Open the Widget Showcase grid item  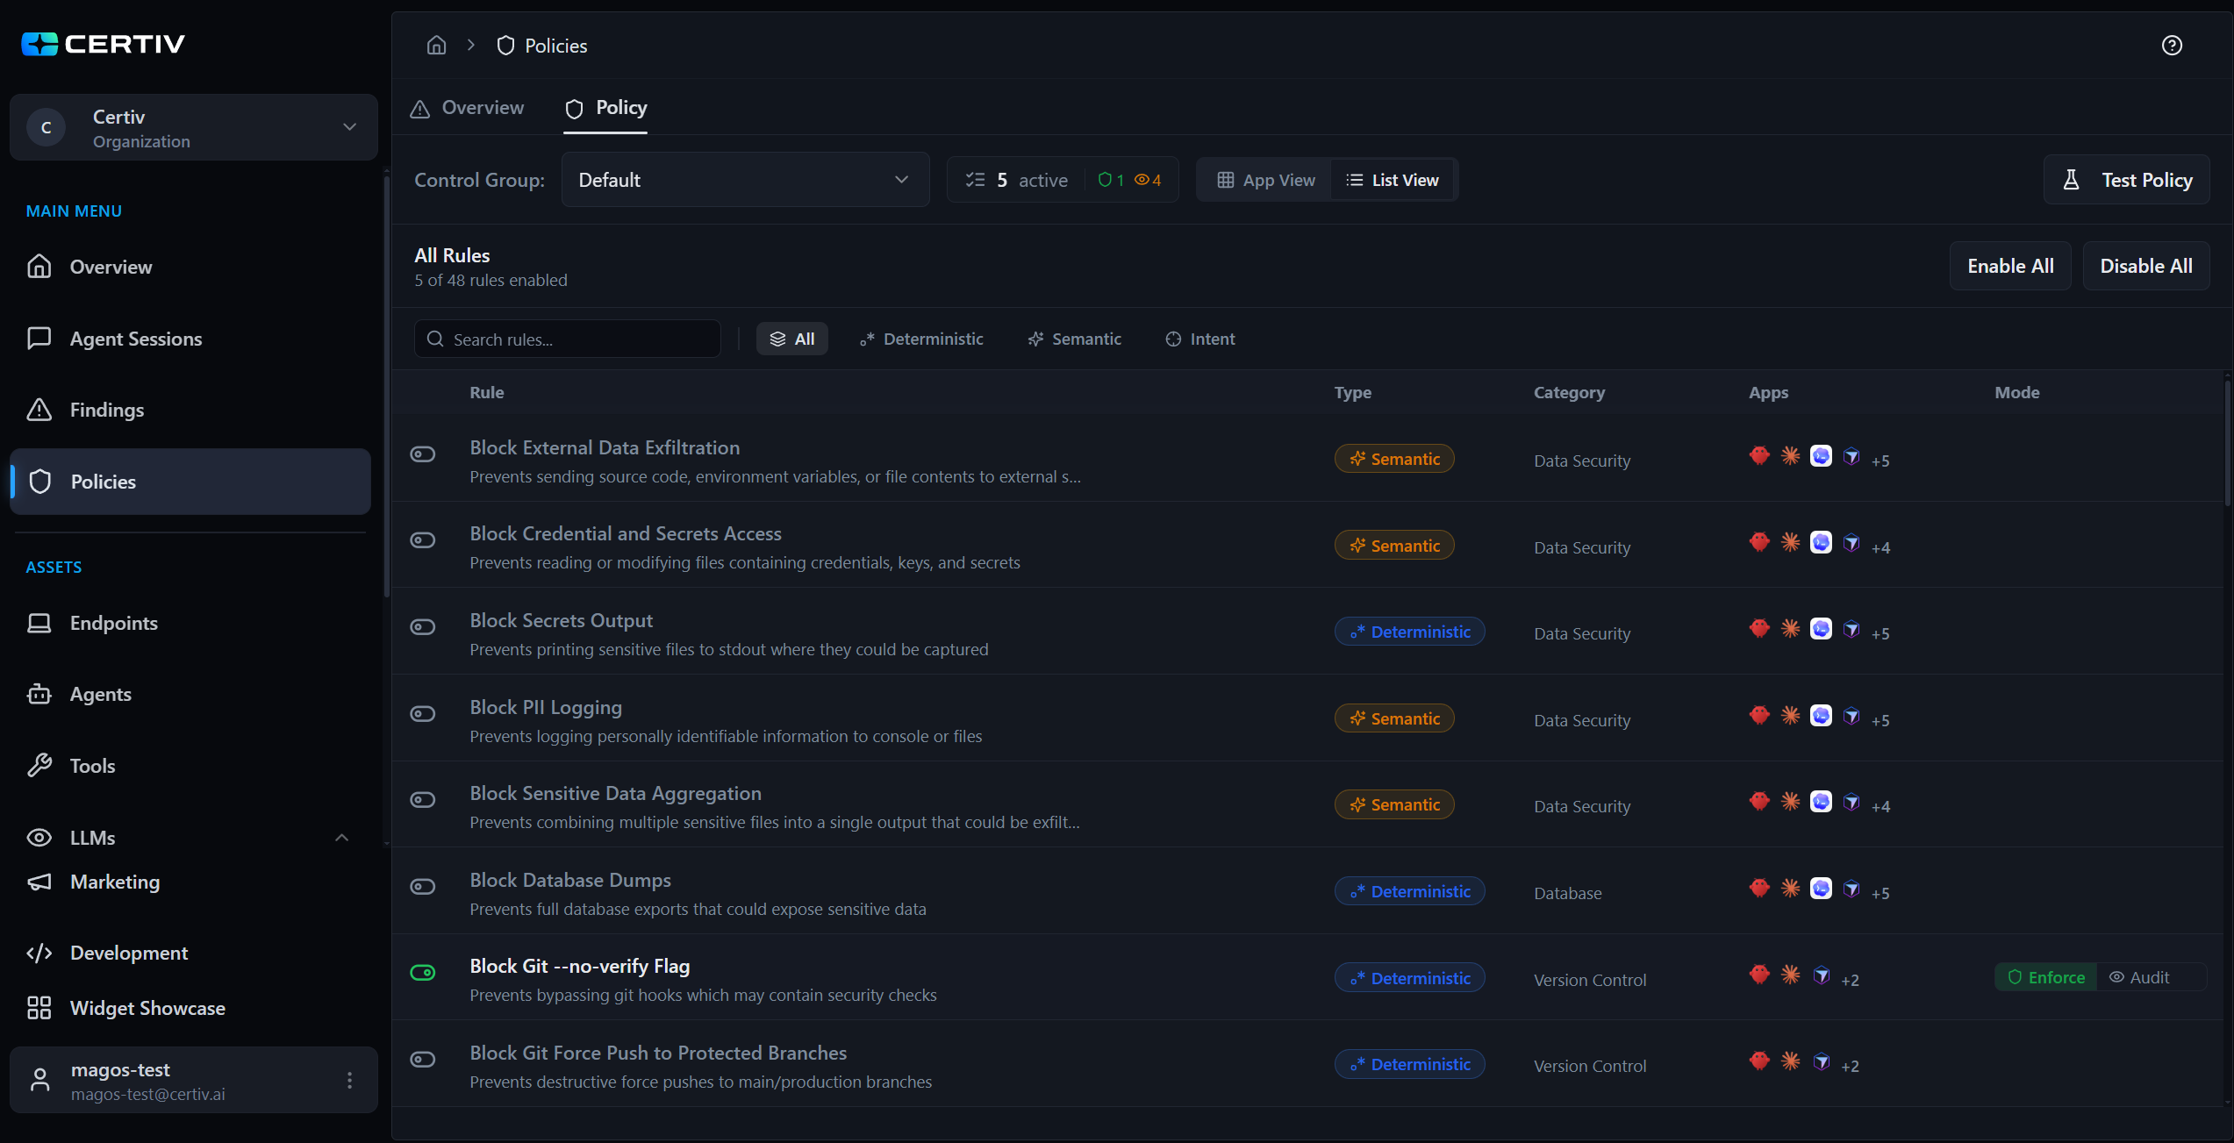click(x=147, y=1008)
